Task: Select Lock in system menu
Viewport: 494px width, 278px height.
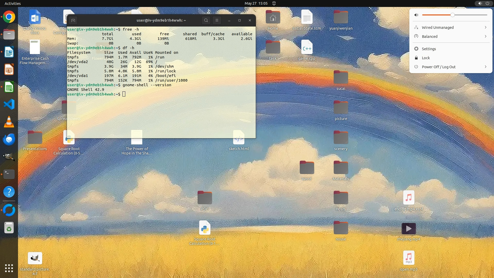Action: pos(426,58)
